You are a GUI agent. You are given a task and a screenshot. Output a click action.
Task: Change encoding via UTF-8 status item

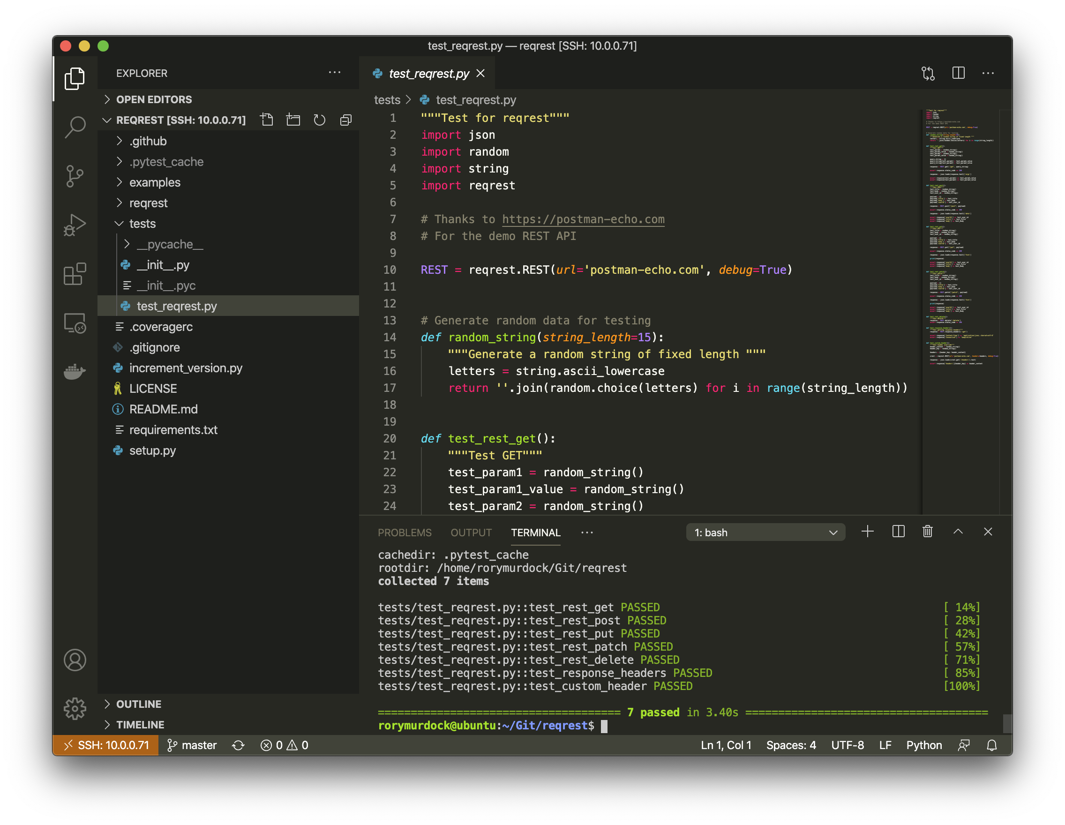click(x=847, y=745)
